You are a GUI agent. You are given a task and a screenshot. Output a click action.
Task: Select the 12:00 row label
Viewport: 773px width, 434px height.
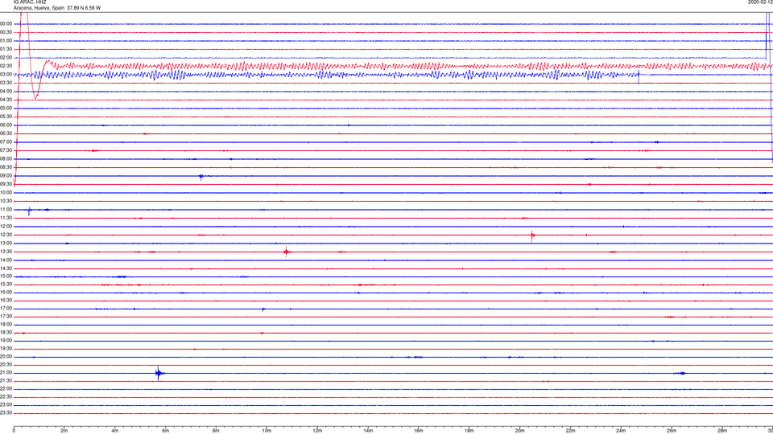[6, 227]
